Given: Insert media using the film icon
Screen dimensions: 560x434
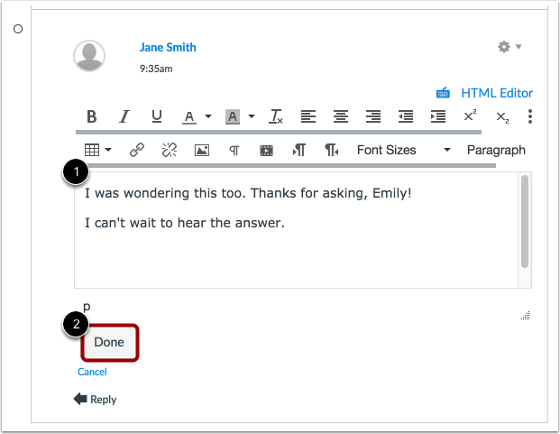Looking at the screenshot, I should pos(266,151).
